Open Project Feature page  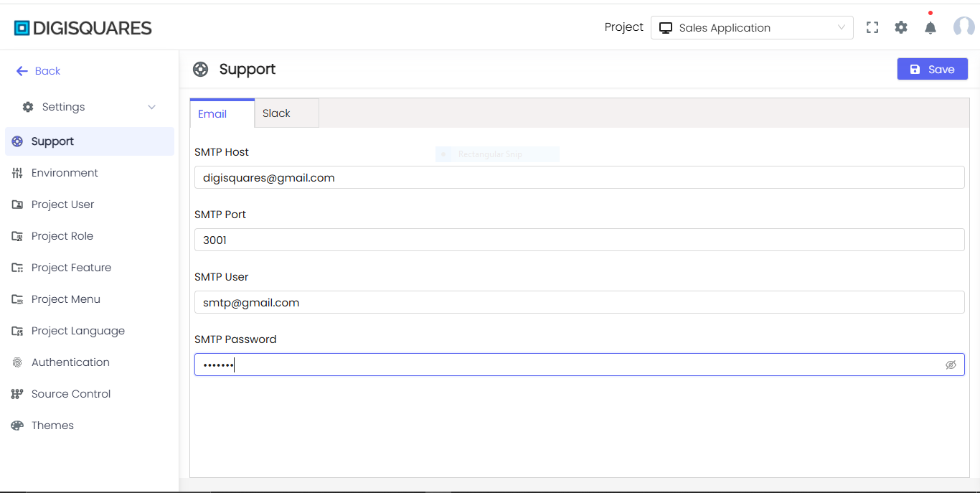coord(71,268)
